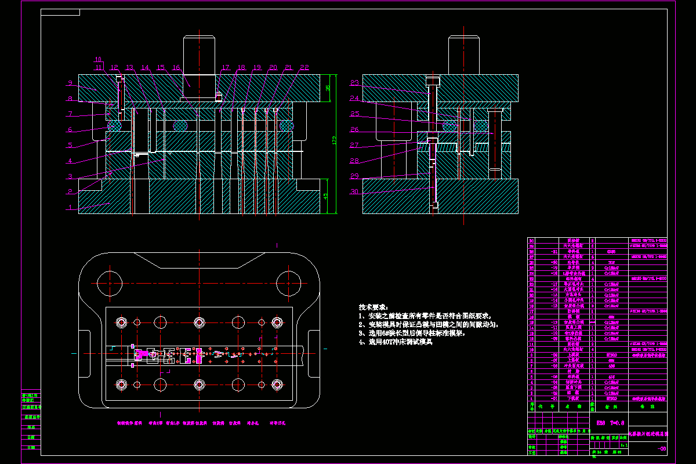Click the top-left guide post circle in plan view
Screen dimensions: 696x464
click(108, 284)
